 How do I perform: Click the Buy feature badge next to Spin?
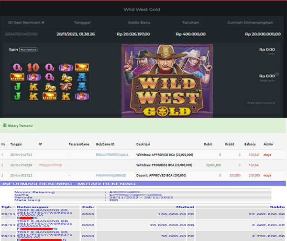click(x=28, y=50)
